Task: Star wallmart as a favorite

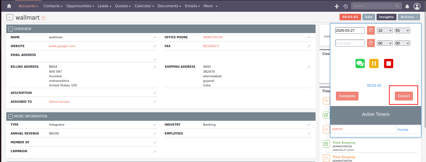Action: click(43, 18)
